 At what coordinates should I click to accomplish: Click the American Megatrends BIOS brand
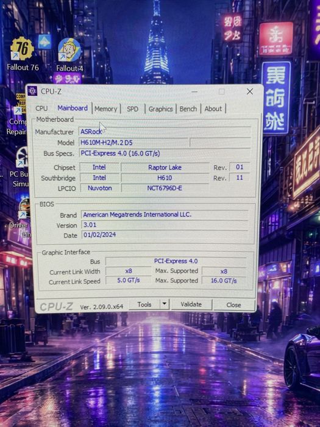click(165, 215)
